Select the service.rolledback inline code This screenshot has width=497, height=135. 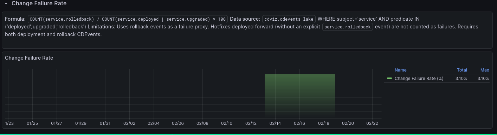point(347,27)
